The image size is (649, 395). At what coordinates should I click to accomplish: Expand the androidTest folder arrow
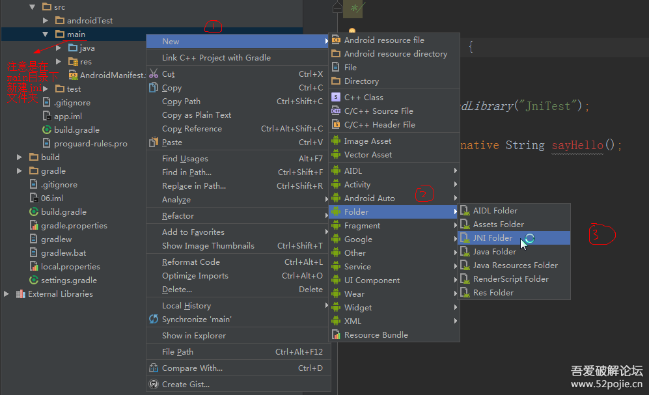point(46,20)
